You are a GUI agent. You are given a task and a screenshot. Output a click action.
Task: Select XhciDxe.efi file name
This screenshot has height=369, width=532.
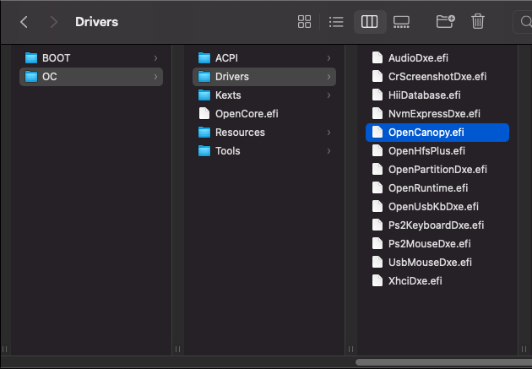pos(415,281)
